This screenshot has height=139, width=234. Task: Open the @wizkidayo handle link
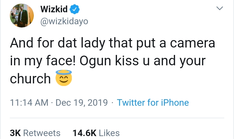(64, 21)
